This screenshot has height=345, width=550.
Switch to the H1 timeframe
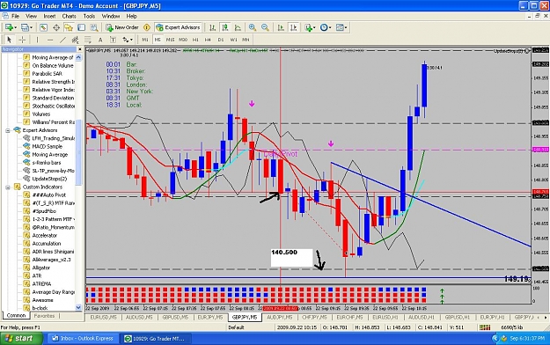(x=195, y=40)
